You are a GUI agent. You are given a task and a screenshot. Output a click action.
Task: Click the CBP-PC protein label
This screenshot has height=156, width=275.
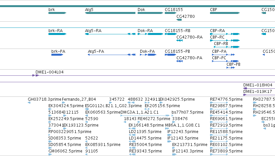[x=219, y=58]
